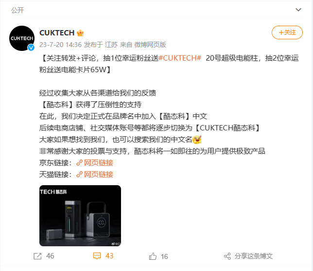Click the 微博网页版 source link
This screenshot has width=313, height=271.
point(150,45)
